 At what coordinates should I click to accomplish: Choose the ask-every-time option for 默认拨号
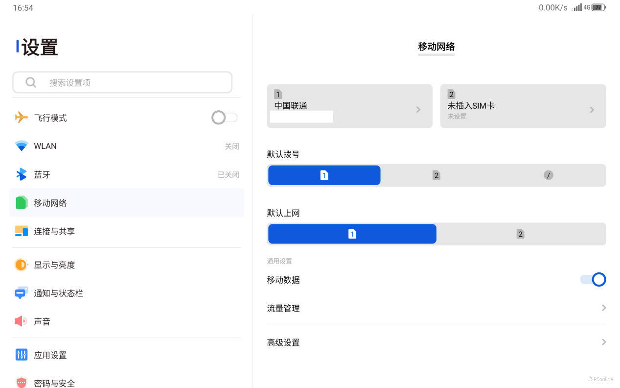click(x=548, y=175)
